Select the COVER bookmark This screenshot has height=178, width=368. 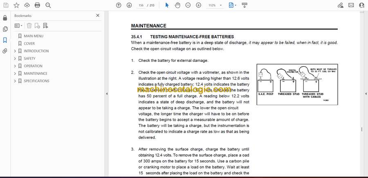(29, 43)
